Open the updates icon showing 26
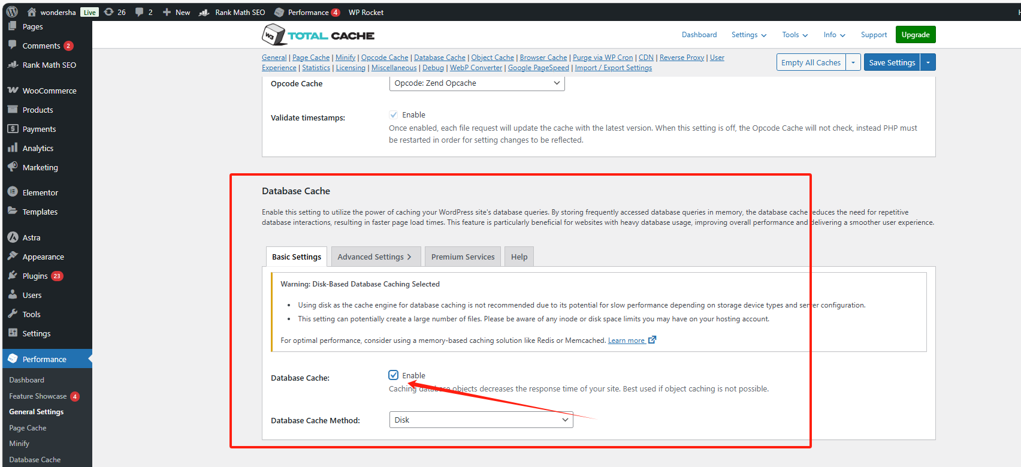Viewport: 1021px width, 467px height. (109, 12)
